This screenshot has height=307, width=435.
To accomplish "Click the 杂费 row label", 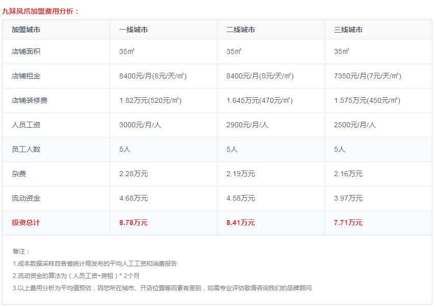I will (19, 174).
